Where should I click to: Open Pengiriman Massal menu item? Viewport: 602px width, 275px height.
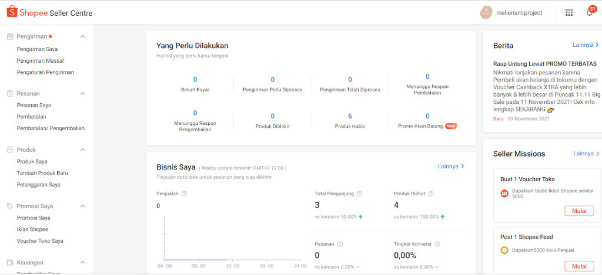[41, 60]
